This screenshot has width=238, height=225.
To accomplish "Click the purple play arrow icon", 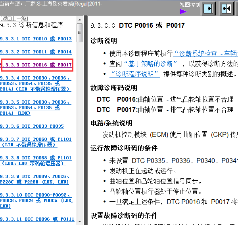I will [183, 11].
